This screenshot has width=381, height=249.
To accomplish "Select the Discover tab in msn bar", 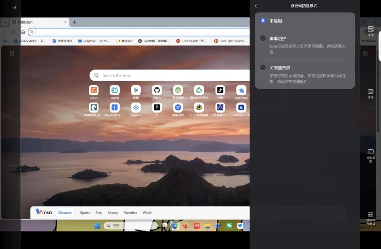I will point(65,213).
